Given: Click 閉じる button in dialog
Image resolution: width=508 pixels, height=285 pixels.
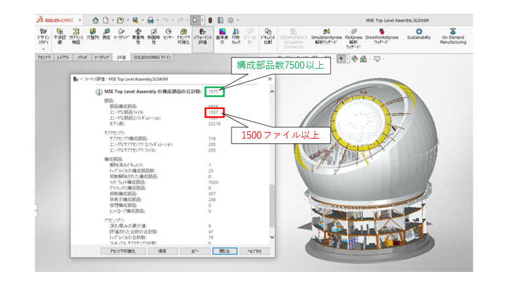Looking at the screenshot, I should coord(225,251).
